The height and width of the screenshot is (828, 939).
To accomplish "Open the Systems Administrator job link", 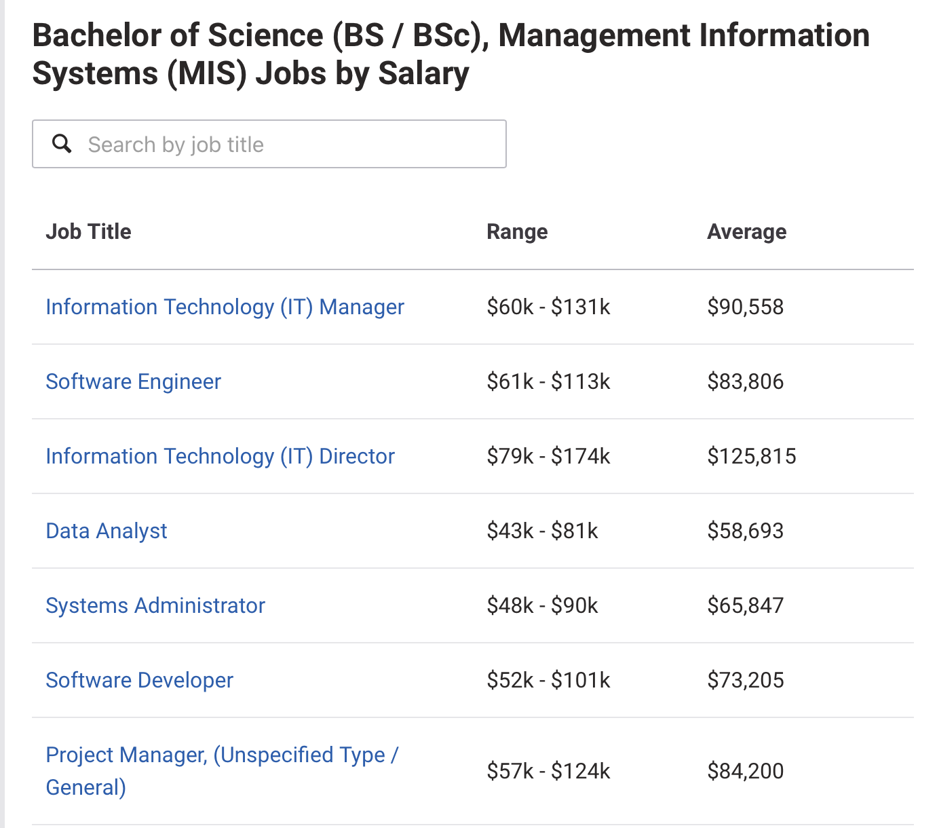I will (x=155, y=605).
